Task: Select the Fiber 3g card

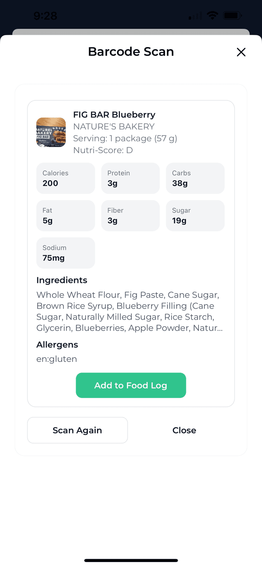Action: [x=130, y=215]
